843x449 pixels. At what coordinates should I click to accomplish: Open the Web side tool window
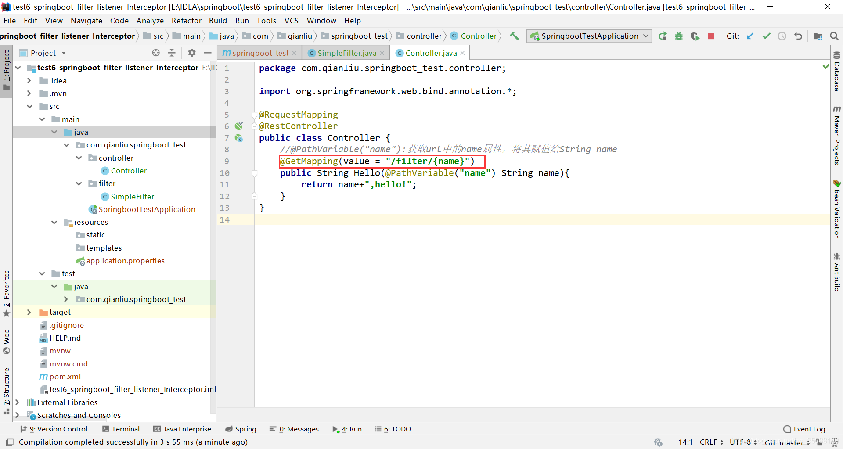tap(6, 341)
